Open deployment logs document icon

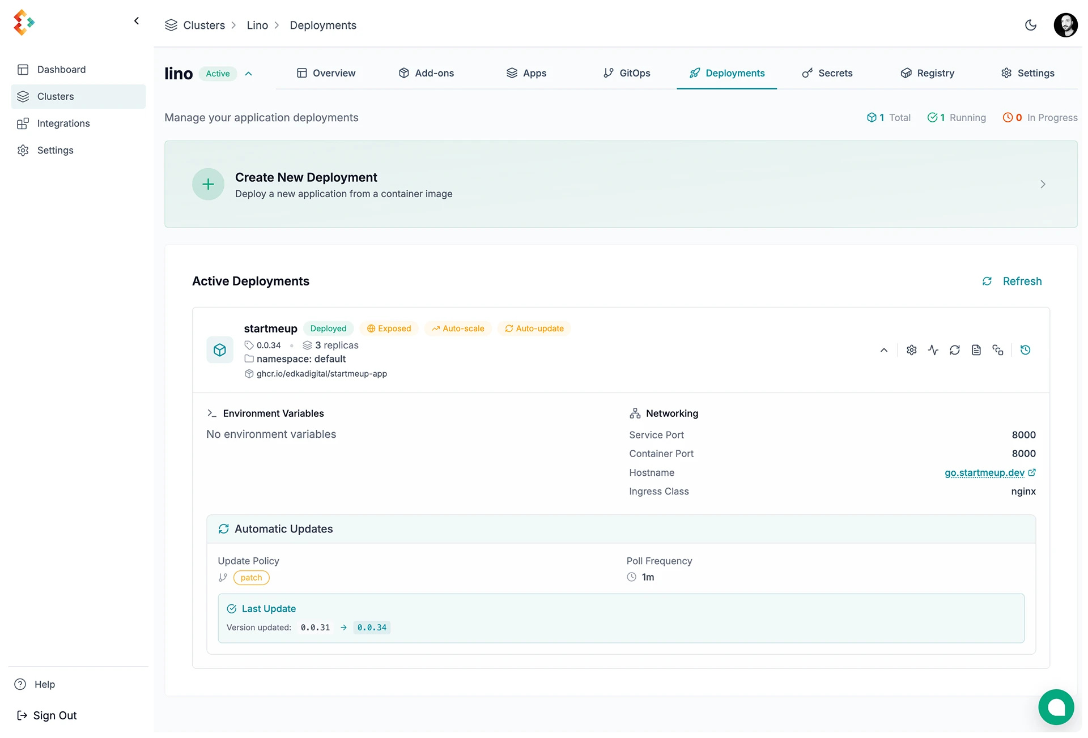tap(976, 350)
